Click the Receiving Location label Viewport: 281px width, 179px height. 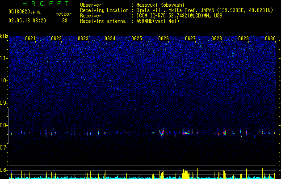pos(104,10)
